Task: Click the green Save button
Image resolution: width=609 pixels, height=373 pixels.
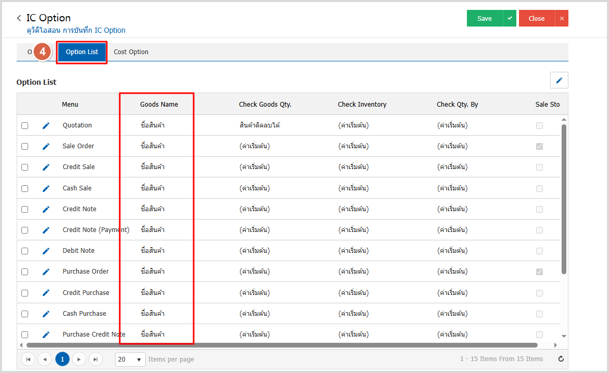Action: click(485, 18)
